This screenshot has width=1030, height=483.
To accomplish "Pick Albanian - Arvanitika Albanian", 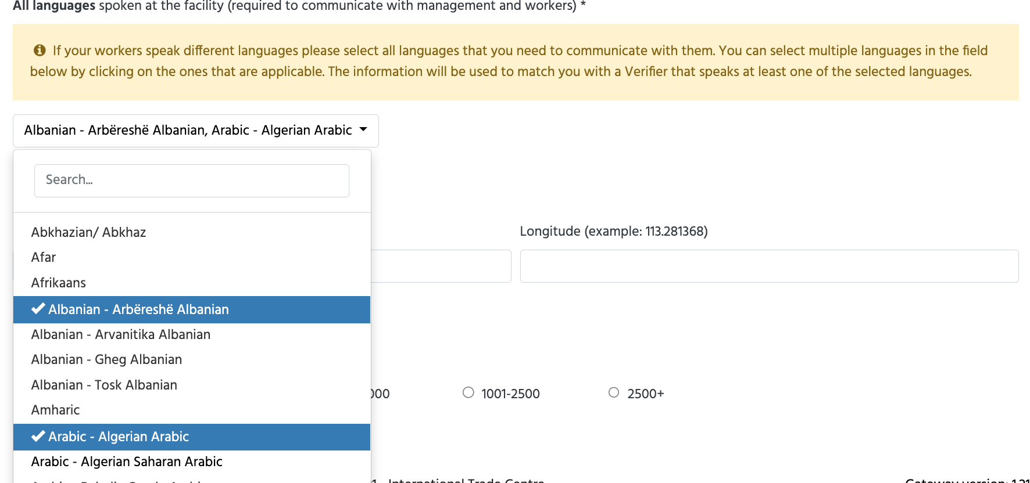I will click(121, 334).
